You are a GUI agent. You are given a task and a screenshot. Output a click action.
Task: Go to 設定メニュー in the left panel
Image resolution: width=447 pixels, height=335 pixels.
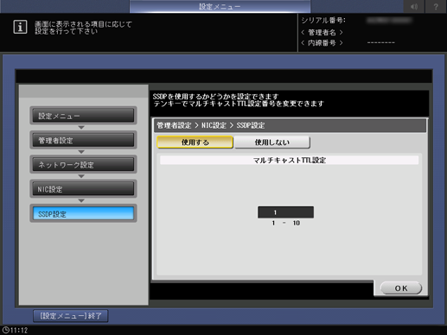(83, 116)
